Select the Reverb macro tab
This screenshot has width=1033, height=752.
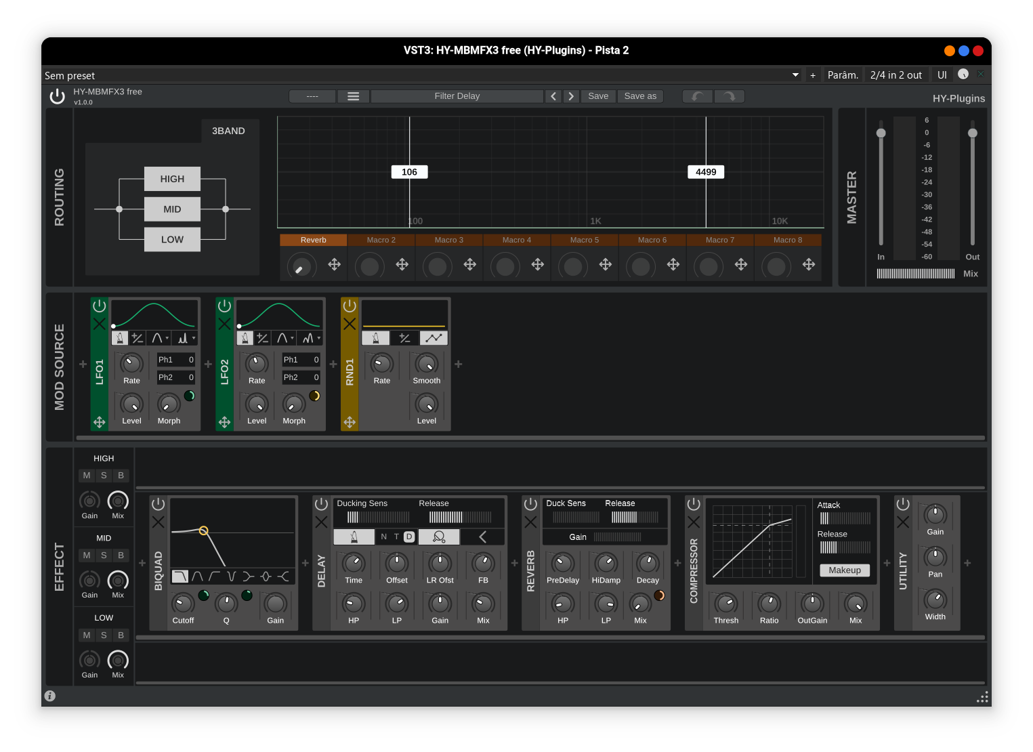[313, 240]
